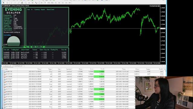
Task: Switch chart to M1 timeframe
Action: 42,3
